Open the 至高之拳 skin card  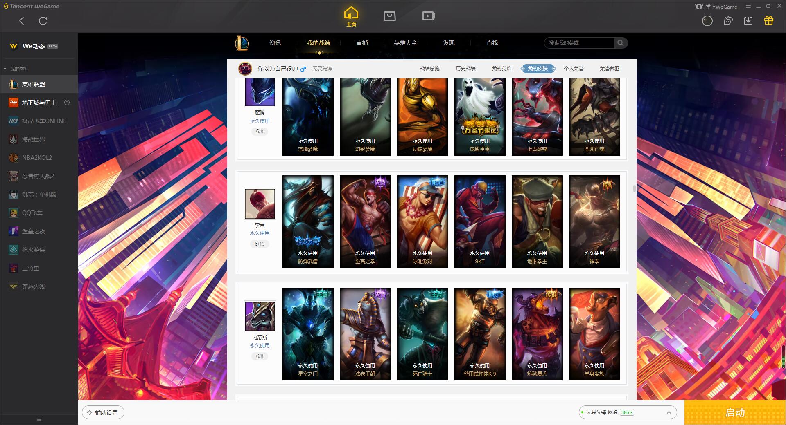[365, 221]
